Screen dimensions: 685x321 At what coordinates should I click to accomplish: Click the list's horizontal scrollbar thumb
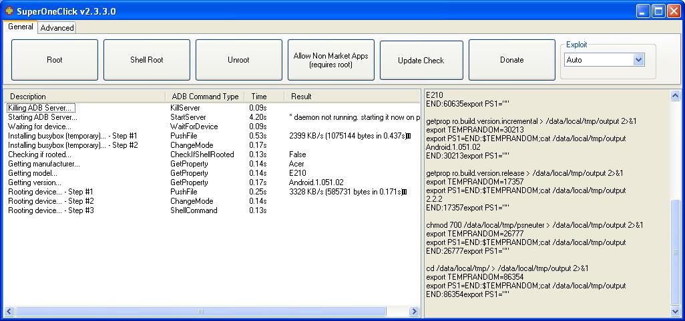201,312
